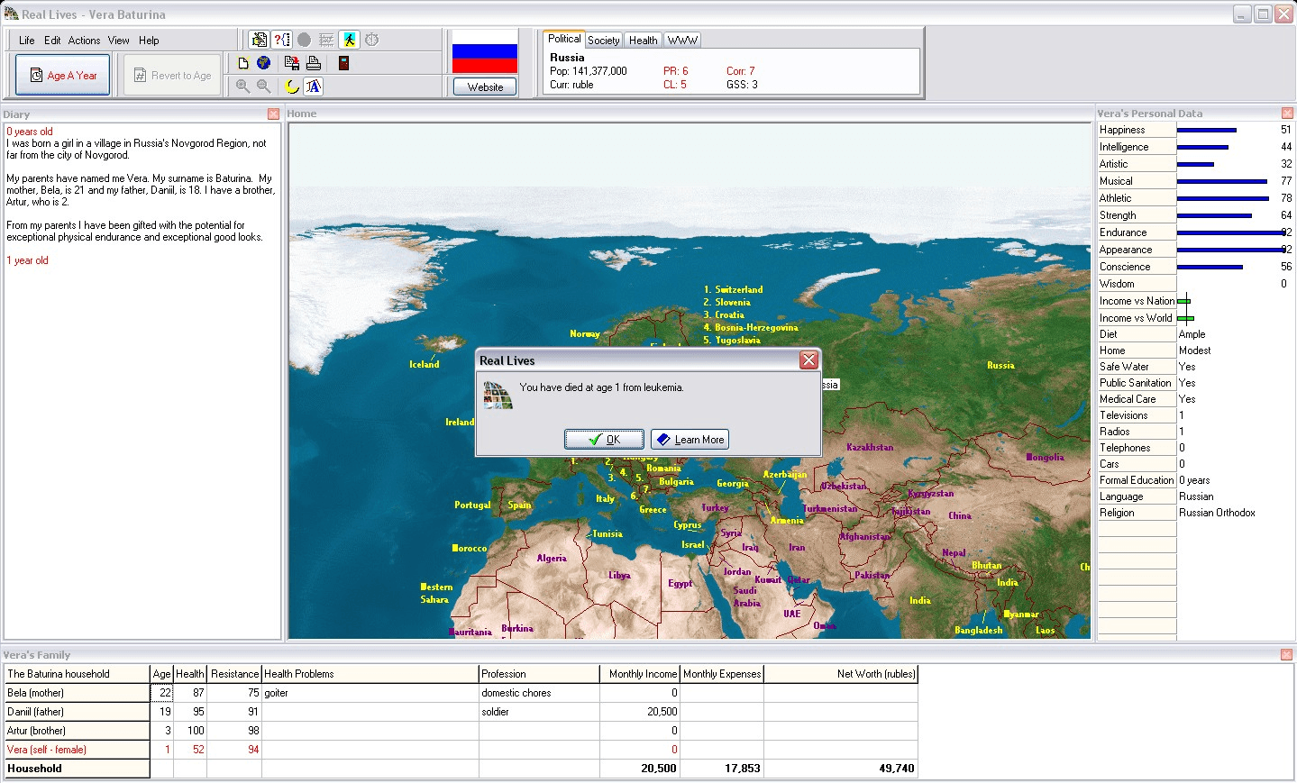The width and height of the screenshot is (1297, 783).
Task: Click the greyed-out graph chart toolbar icon
Action: (326, 40)
